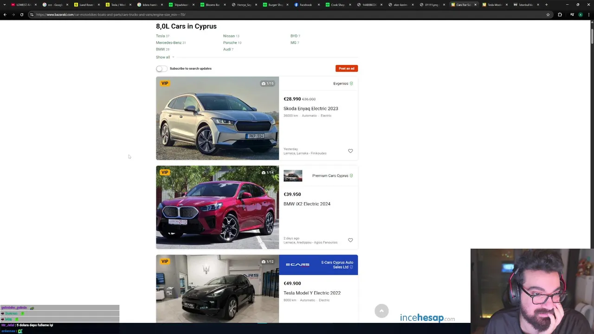Open the red BMW iX2 photo thumbnail
The height and width of the screenshot is (334, 594).
(x=217, y=207)
